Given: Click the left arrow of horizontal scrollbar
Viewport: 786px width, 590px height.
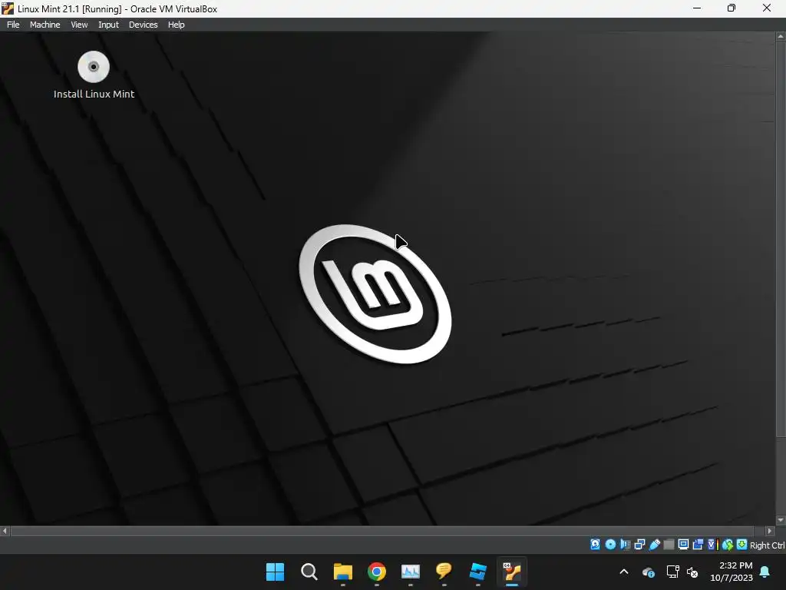Looking at the screenshot, I should click(x=5, y=530).
